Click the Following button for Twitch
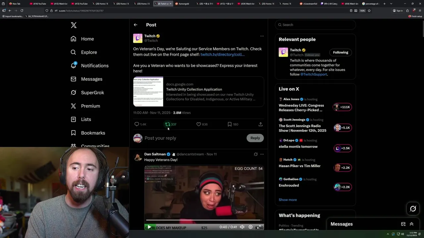The height and width of the screenshot is (238, 424). pos(341,53)
